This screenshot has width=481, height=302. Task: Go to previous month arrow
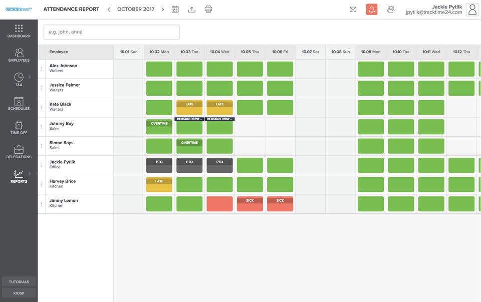tap(109, 10)
